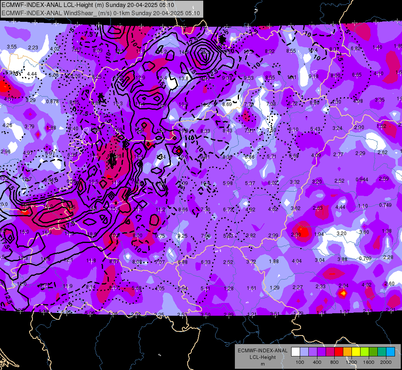Click the wind shear value '6.33'

[x=205, y=262]
